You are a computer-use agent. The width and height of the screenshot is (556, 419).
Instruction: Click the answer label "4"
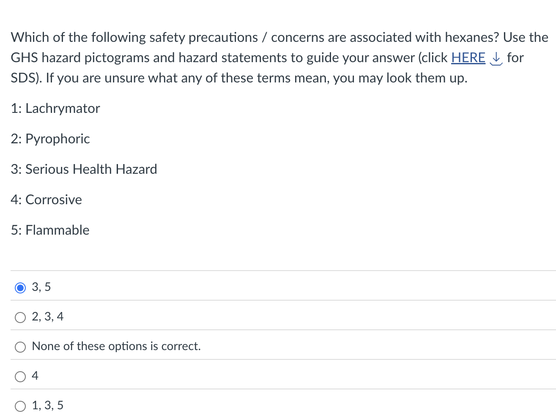pyautogui.click(x=35, y=375)
